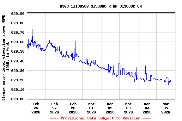Click the Feb 28 2026 date label
This screenshot has height=121, width=182.
(73, 108)
